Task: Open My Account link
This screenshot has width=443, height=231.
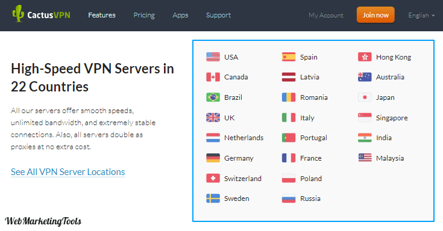Action: 325,15
